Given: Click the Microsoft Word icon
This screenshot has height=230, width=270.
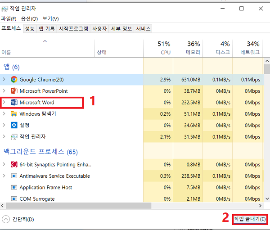Looking at the screenshot, I should [x=14, y=102].
